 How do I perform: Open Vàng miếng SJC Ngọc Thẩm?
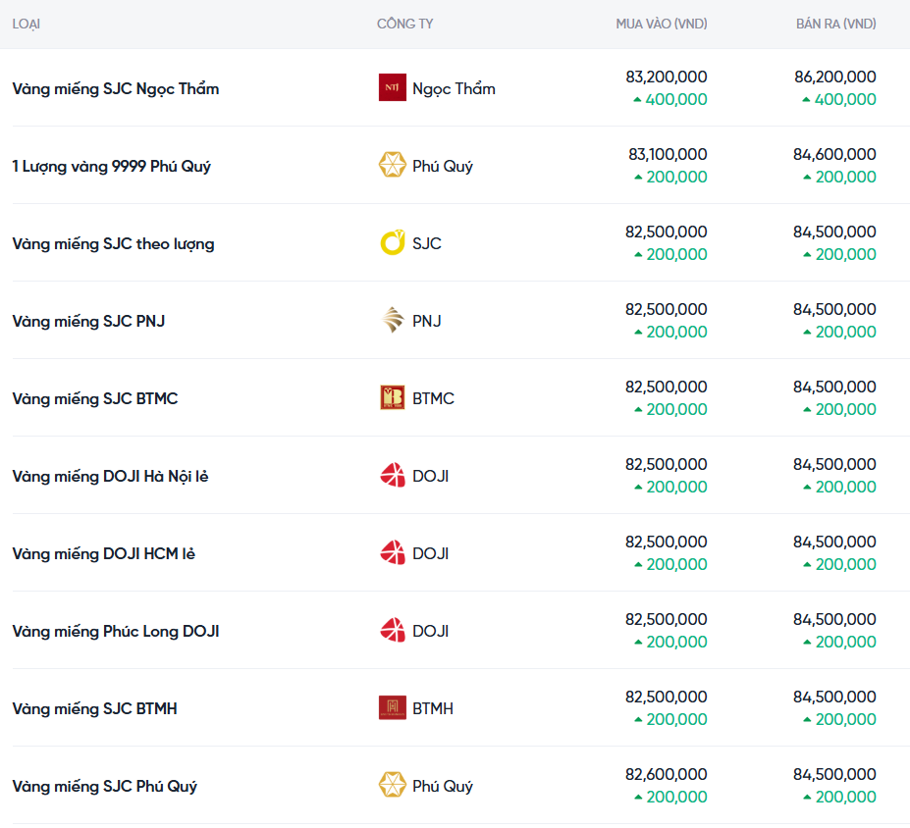pyautogui.click(x=116, y=88)
